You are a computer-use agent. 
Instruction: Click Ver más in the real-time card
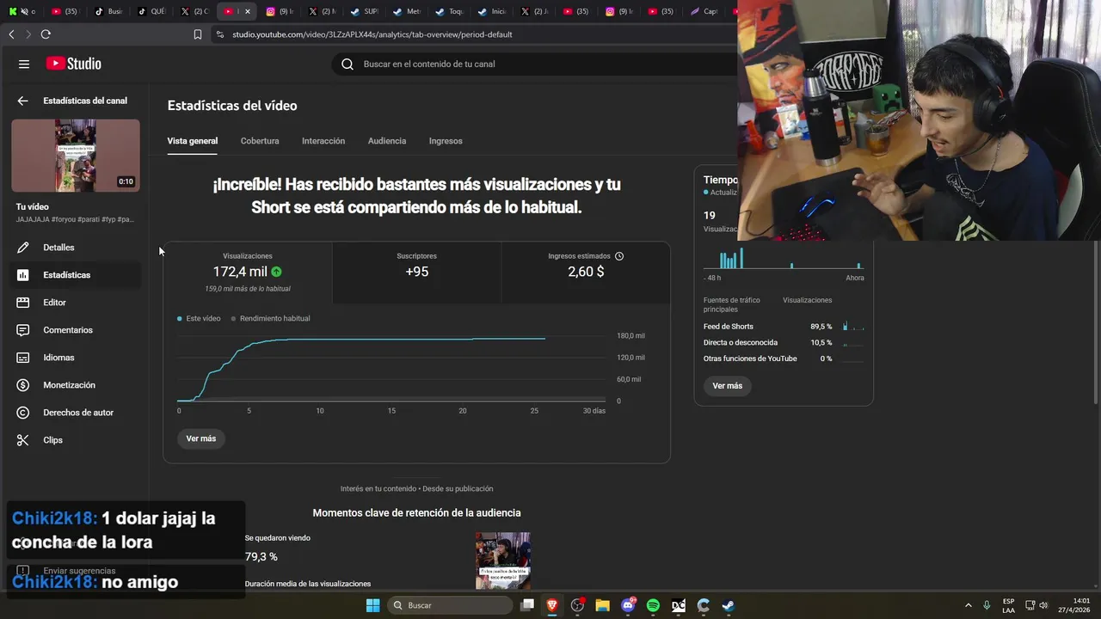(728, 386)
